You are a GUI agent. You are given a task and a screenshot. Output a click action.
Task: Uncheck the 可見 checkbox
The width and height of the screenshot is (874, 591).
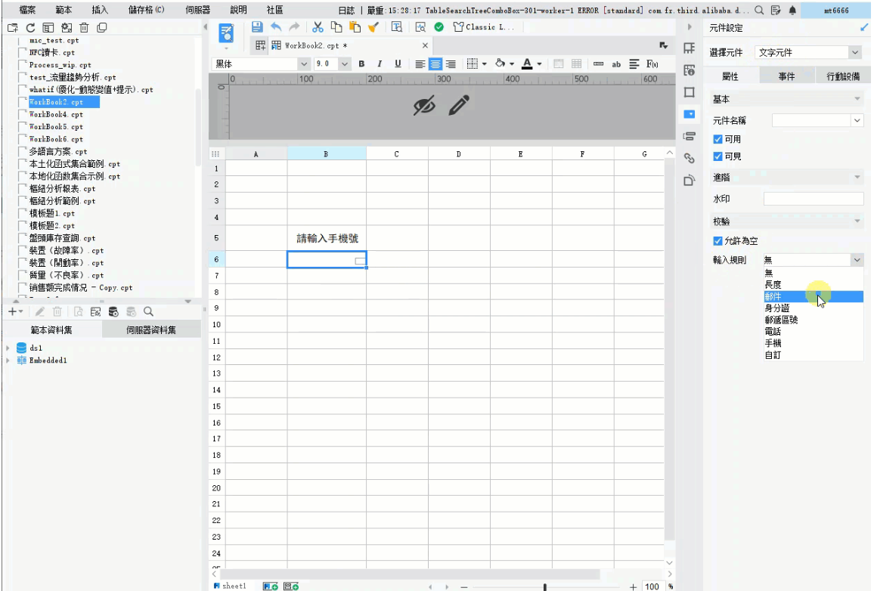point(718,156)
